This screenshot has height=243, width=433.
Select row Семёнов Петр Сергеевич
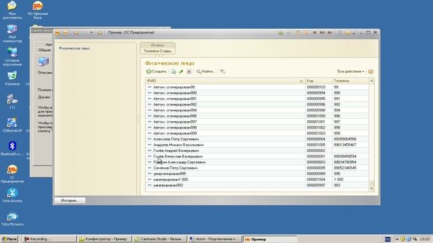[x=257, y=168]
